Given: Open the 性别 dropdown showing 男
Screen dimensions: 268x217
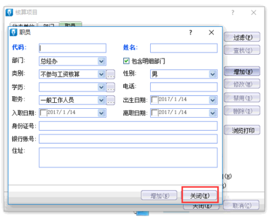Looking at the screenshot, I should tap(213, 74).
